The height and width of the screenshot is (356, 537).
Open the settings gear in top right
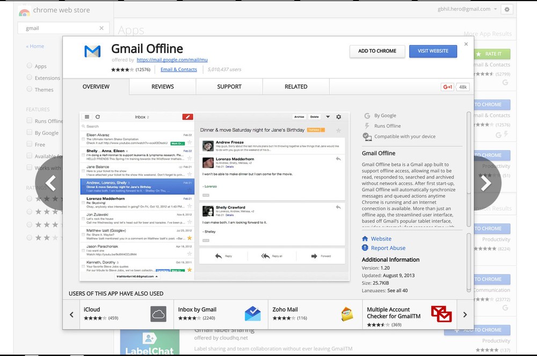[x=506, y=10]
